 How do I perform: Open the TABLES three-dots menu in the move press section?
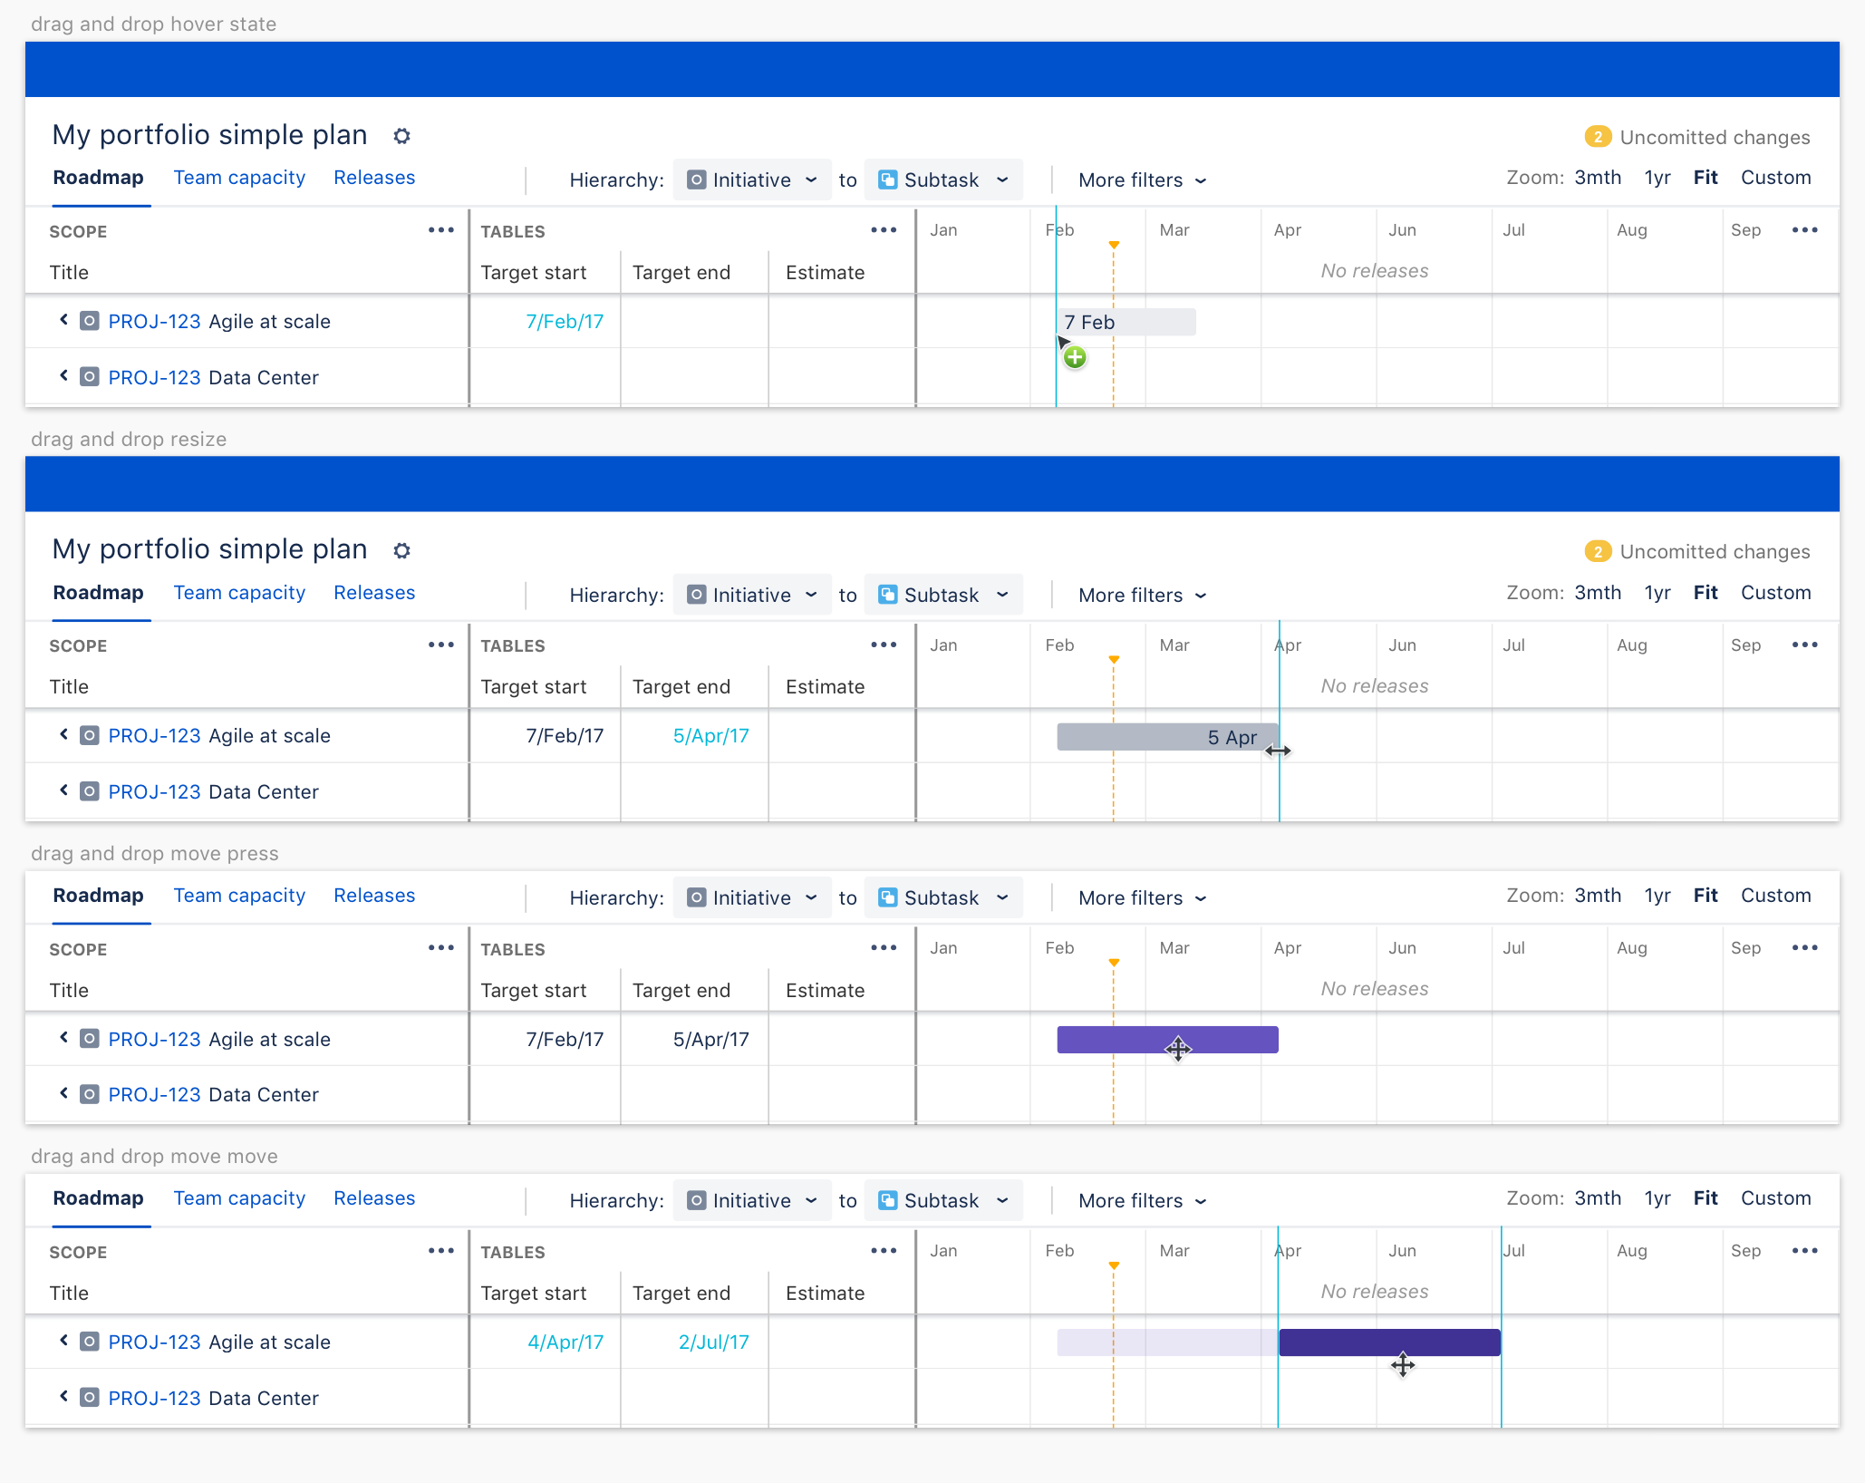883,947
